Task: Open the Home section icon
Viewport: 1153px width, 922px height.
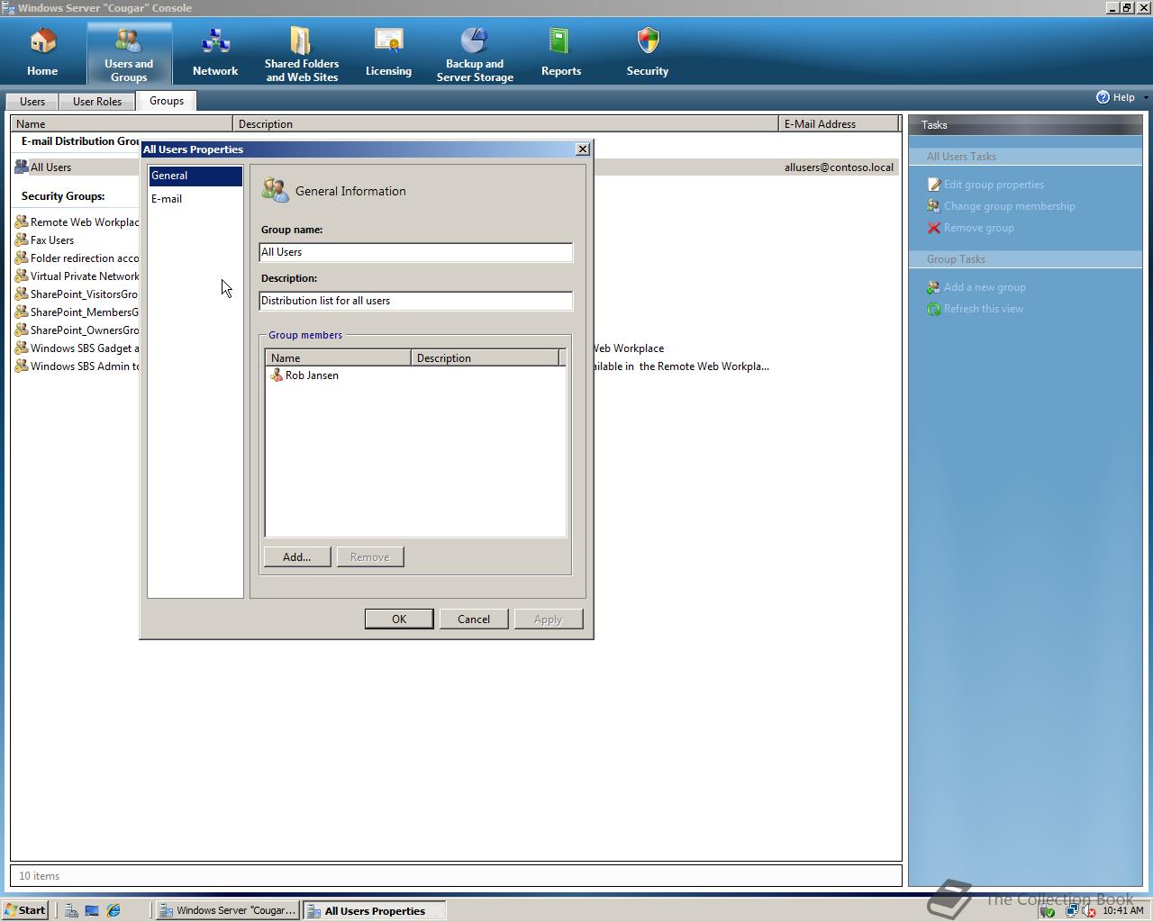Action: (42, 41)
